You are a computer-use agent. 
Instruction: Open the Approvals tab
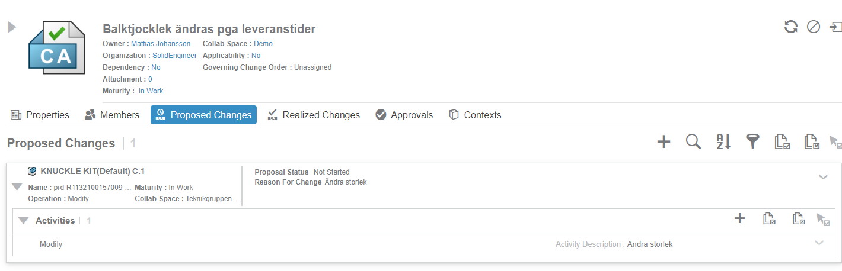404,115
